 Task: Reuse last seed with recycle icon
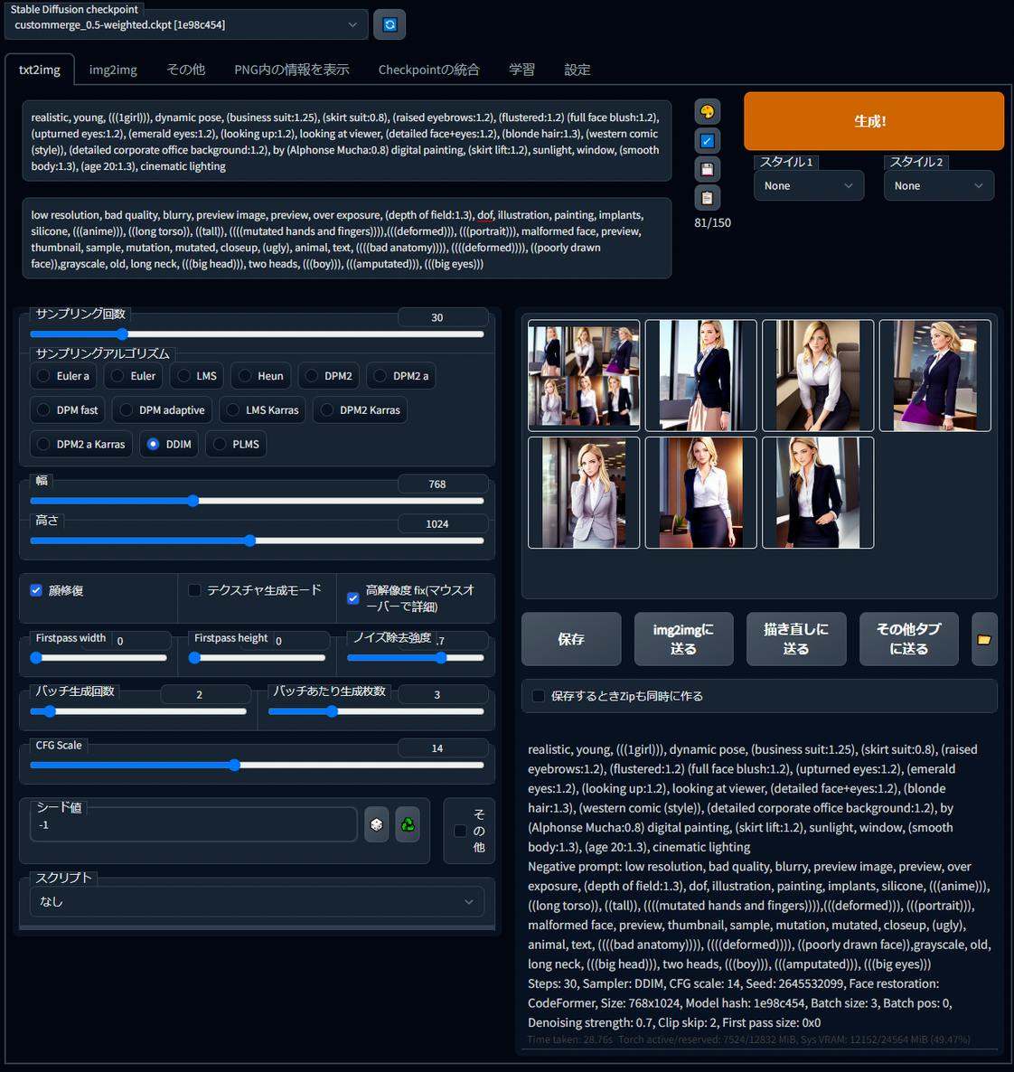tap(408, 824)
